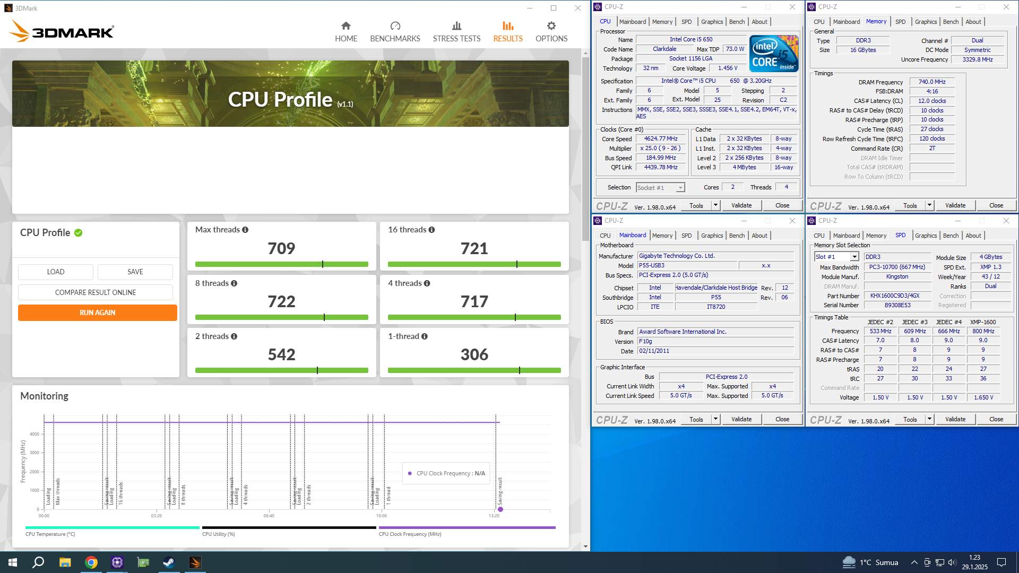Click the scrollbar down arrow in 3DMark

coord(585,546)
